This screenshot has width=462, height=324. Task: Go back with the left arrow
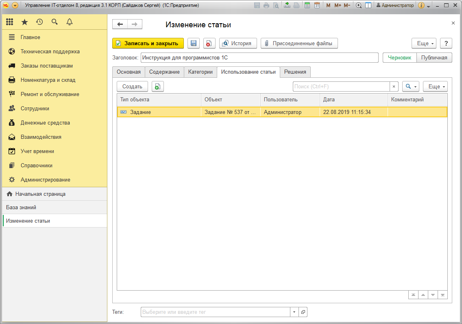tap(120, 24)
